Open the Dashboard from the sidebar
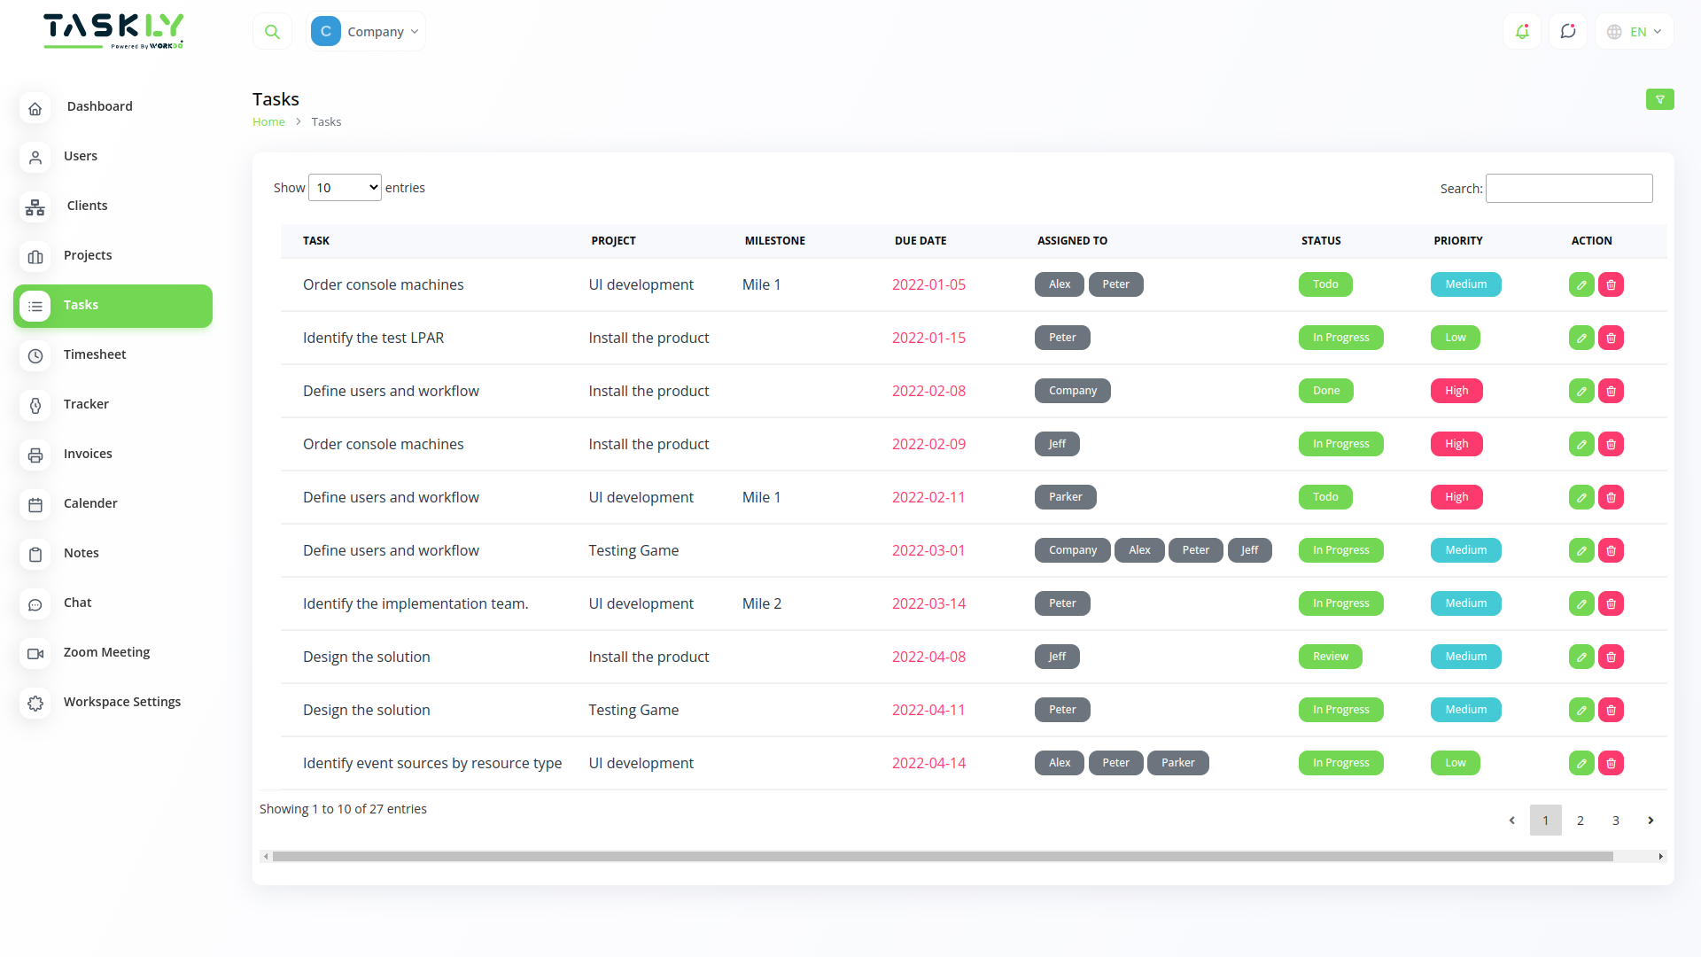Image resolution: width=1701 pixels, height=957 pixels. pos(99,105)
